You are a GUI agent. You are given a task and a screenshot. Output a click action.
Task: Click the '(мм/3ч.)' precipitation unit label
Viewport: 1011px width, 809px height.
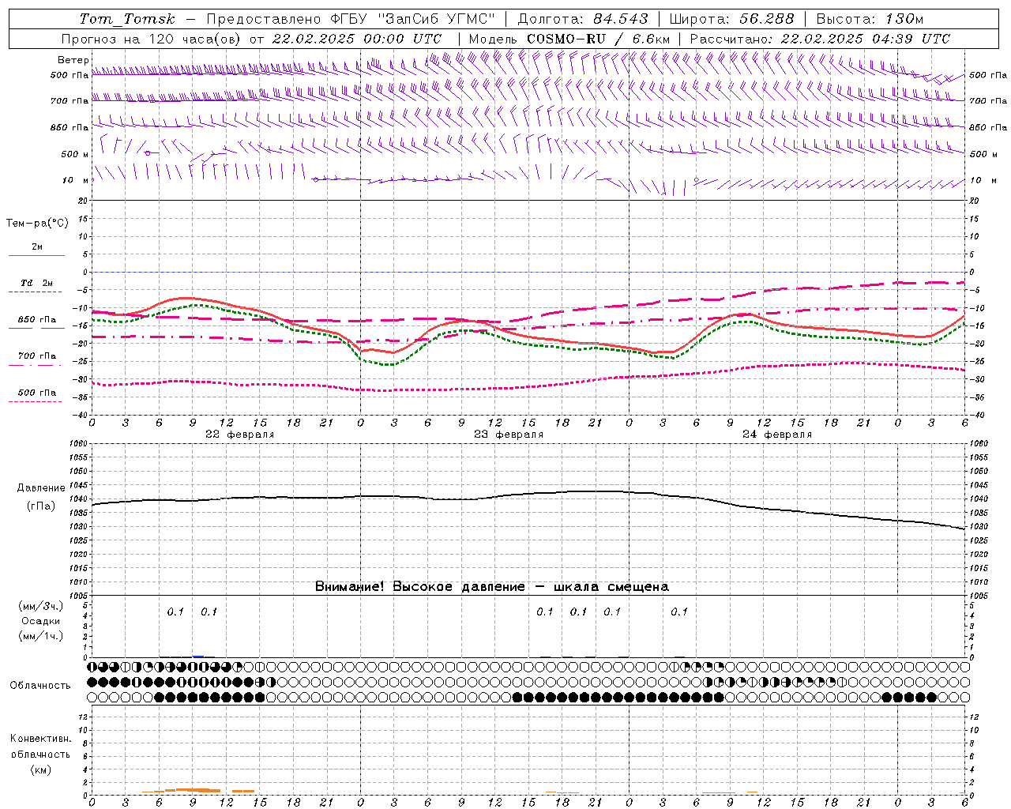tap(40, 606)
